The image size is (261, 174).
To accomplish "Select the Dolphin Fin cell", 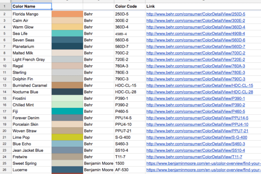I will (32, 79).
